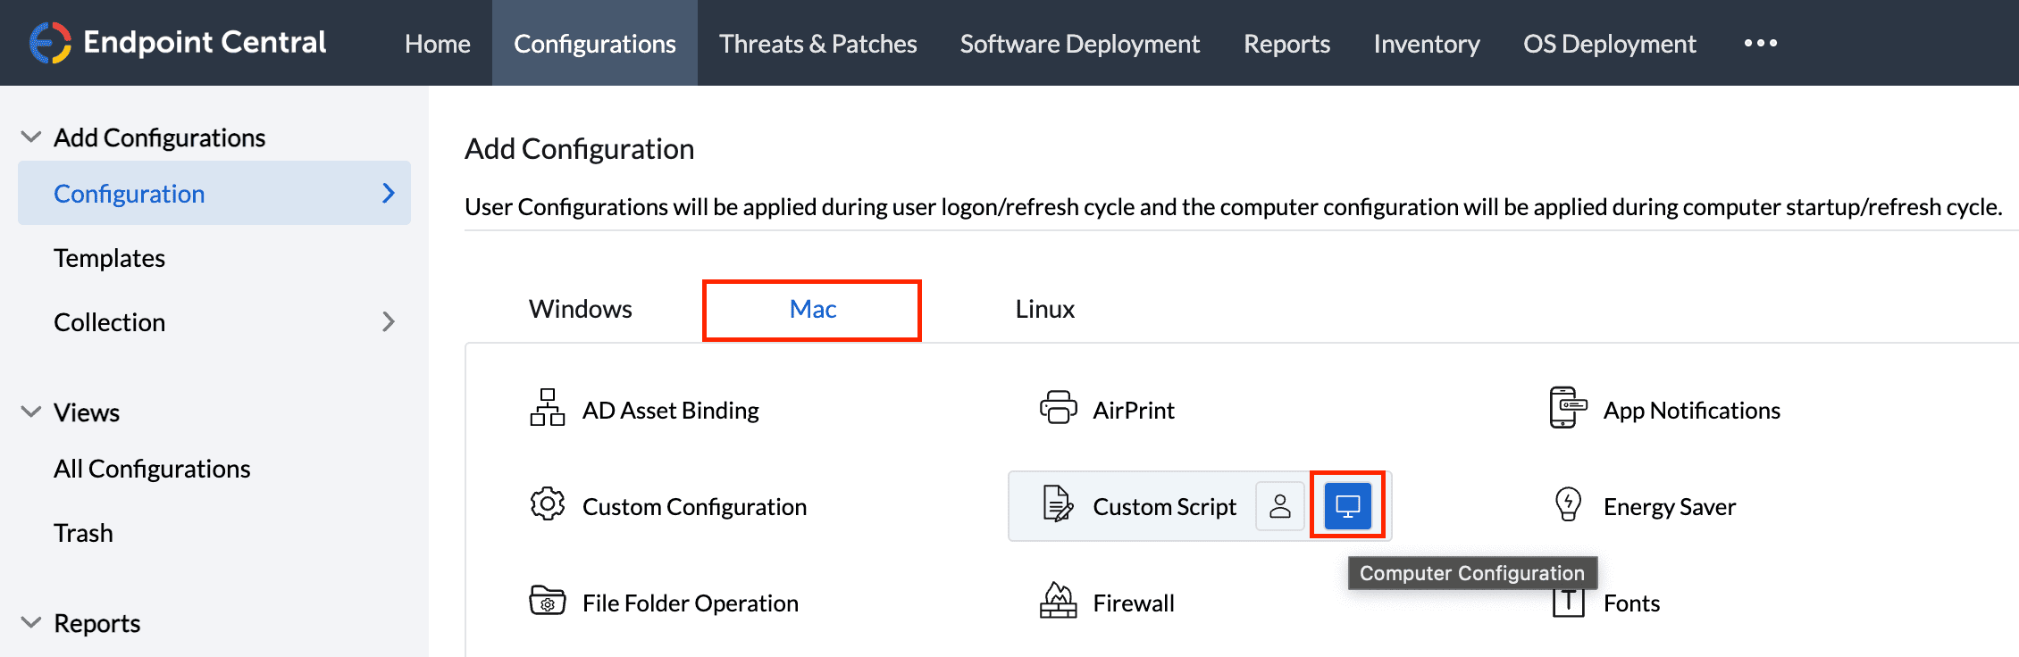Open the Templates sidebar link
Screen dimensions: 2019x657
109,258
